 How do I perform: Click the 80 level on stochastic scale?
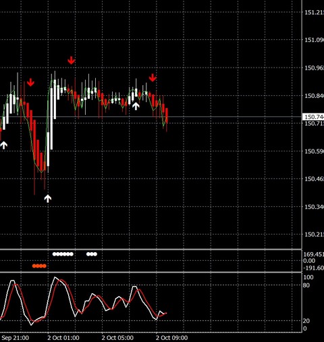pyautogui.click(x=306, y=285)
